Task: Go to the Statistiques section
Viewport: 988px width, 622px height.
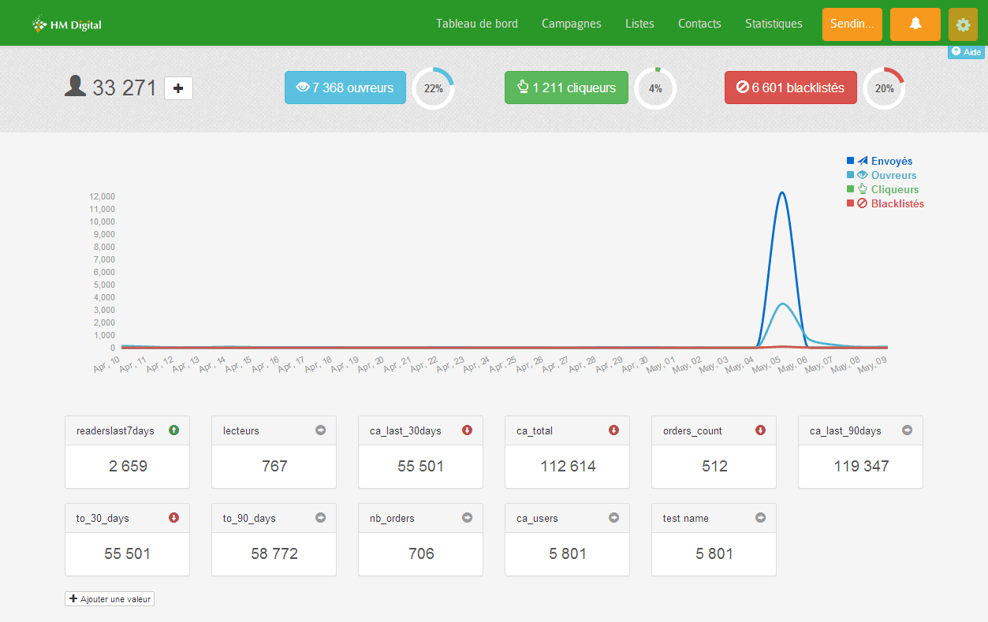Action: click(774, 24)
